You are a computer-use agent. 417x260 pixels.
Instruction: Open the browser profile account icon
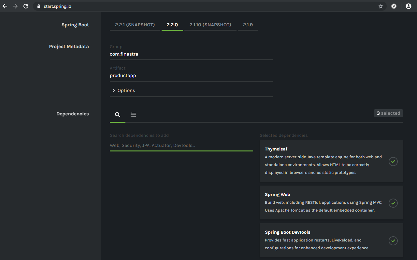point(409,6)
